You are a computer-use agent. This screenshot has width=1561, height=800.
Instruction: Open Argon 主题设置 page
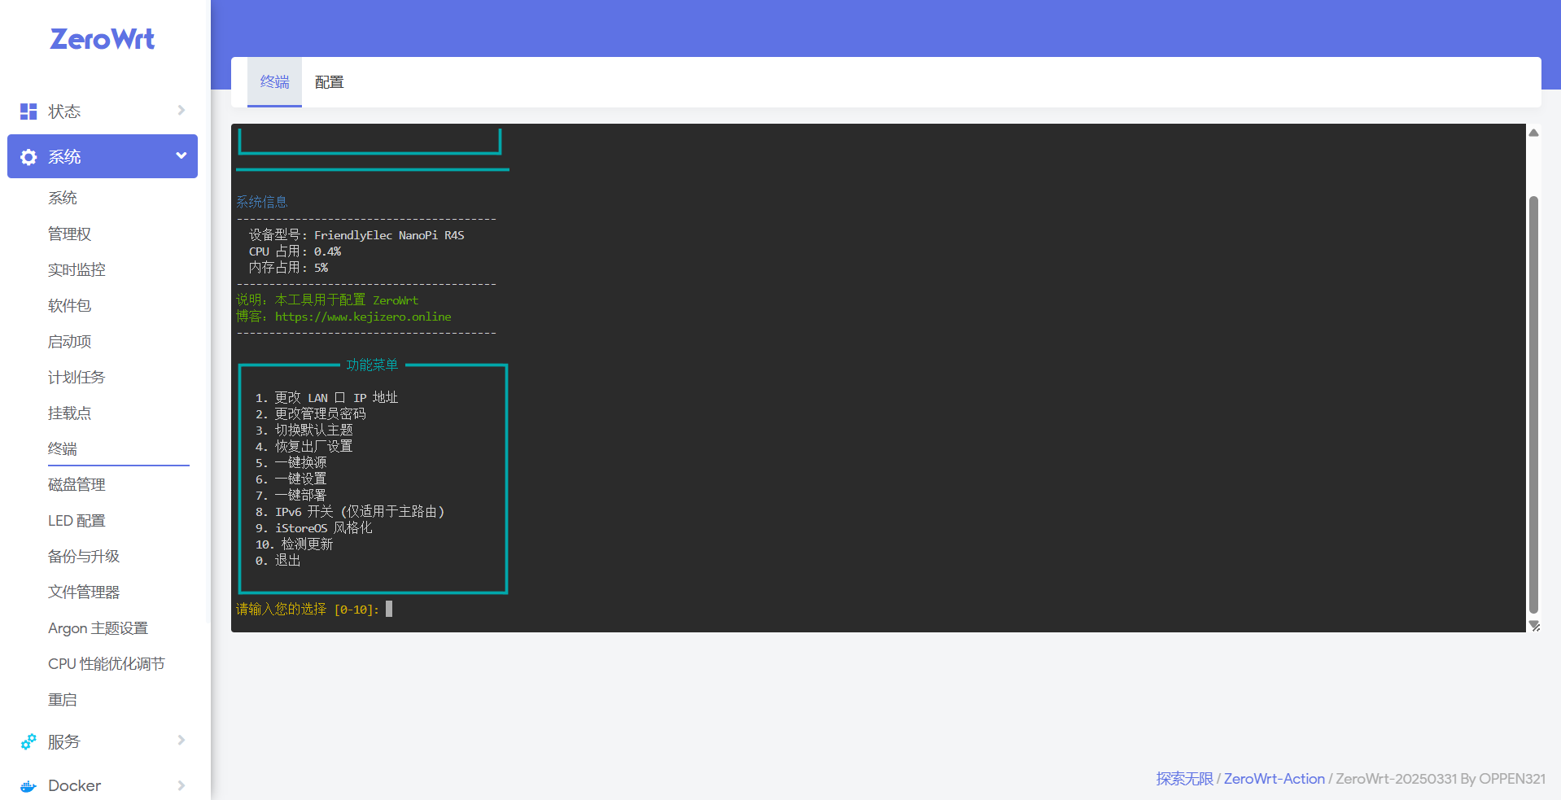point(98,627)
